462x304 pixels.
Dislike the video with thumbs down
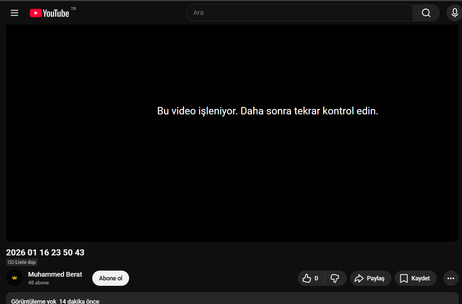[335, 278]
